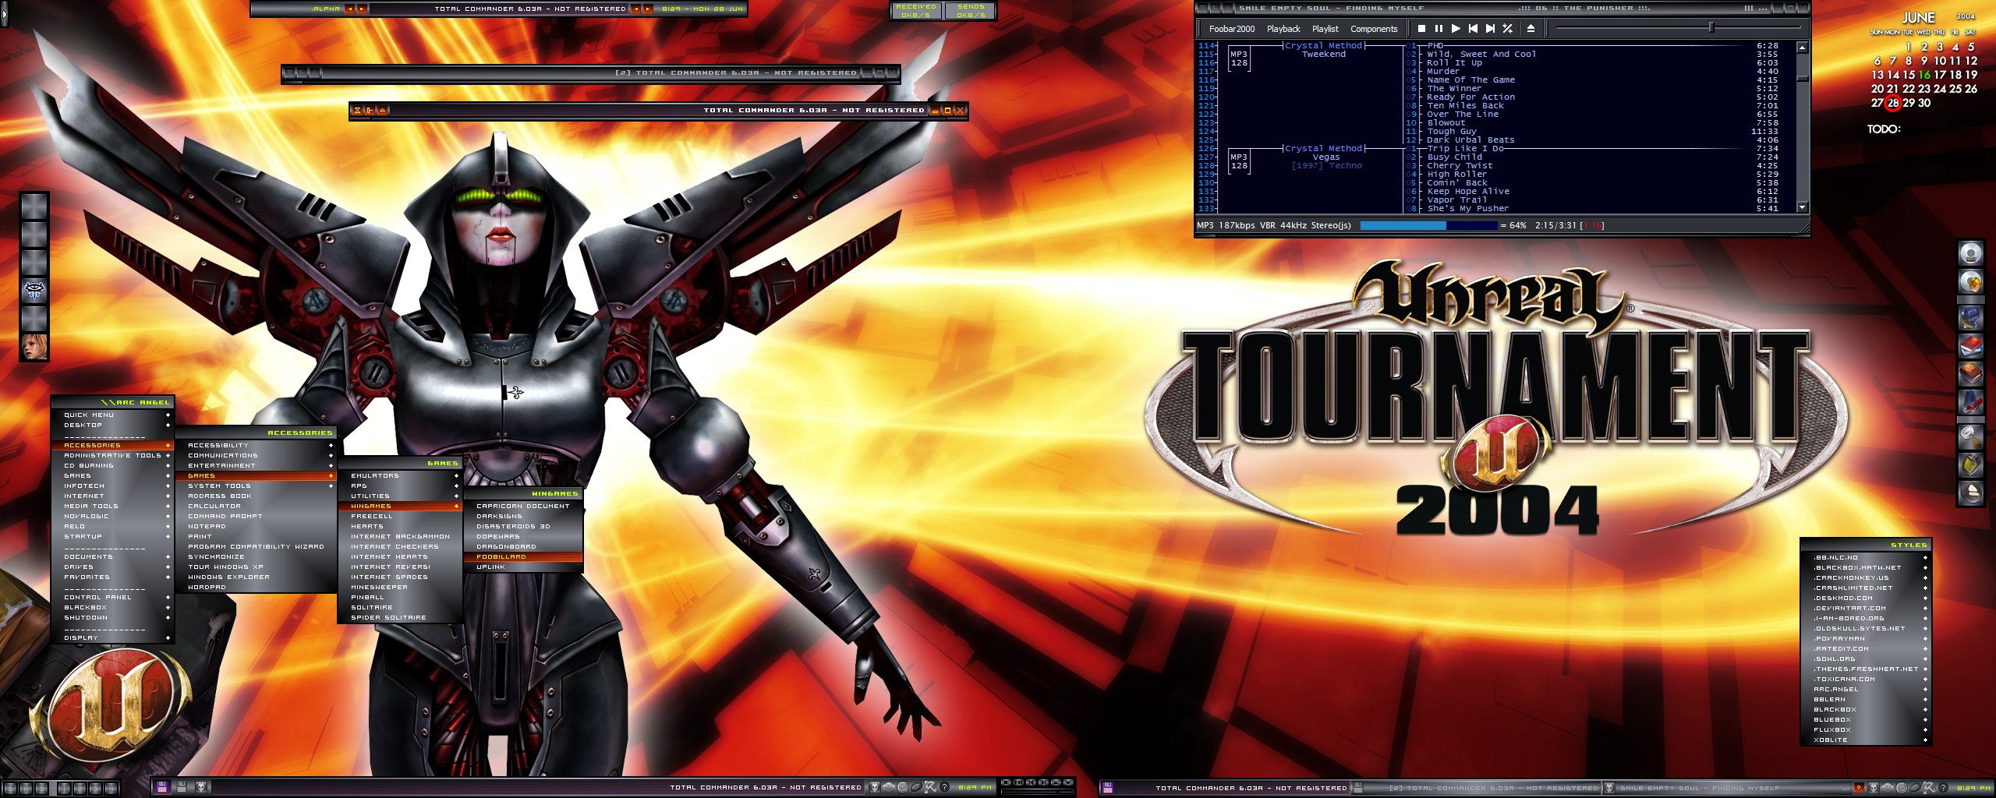The height and width of the screenshot is (798, 1996).
Task: Stop playback in Foobar2000
Action: coord(1421,29)
